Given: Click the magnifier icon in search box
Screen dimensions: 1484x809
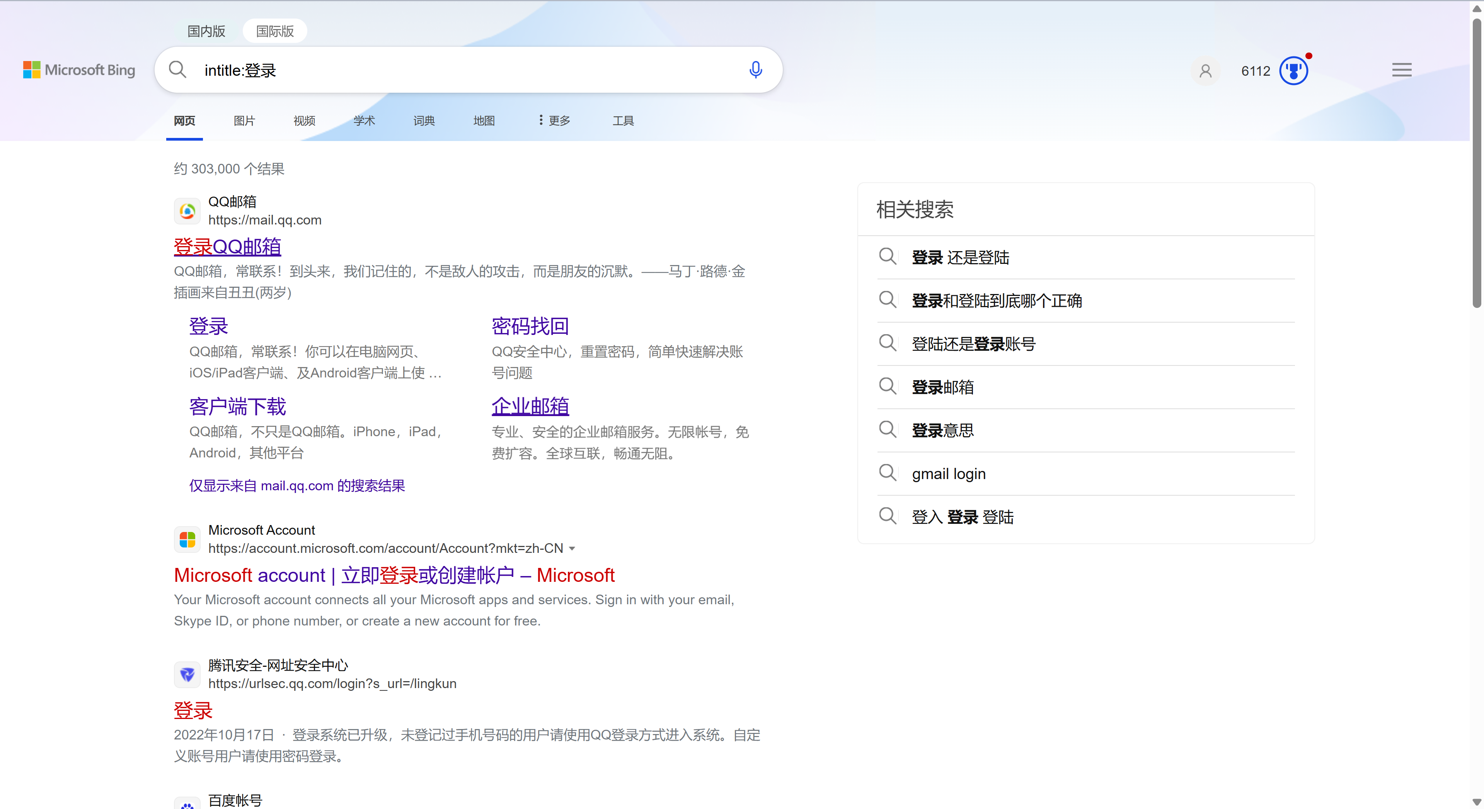Looking at the screenshot, I should (x=177, y=70).
